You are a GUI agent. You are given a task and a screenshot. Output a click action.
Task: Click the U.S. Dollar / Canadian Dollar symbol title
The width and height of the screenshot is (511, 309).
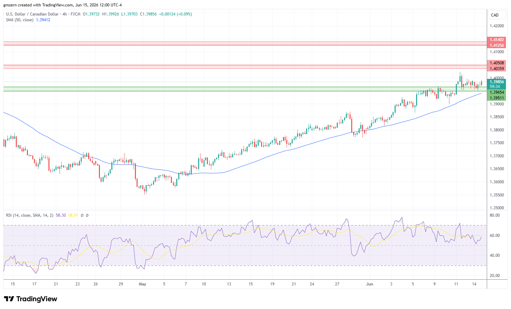point(32,14)
